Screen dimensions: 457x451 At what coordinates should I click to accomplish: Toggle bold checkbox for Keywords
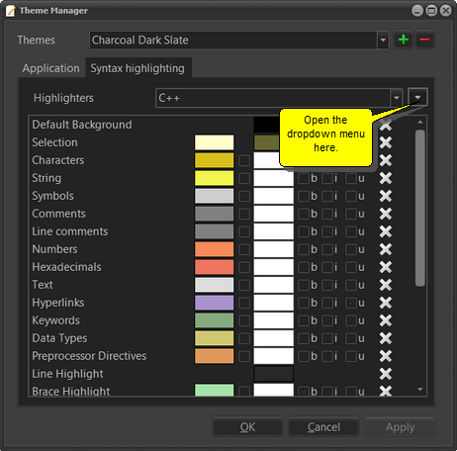coord(304,321)
